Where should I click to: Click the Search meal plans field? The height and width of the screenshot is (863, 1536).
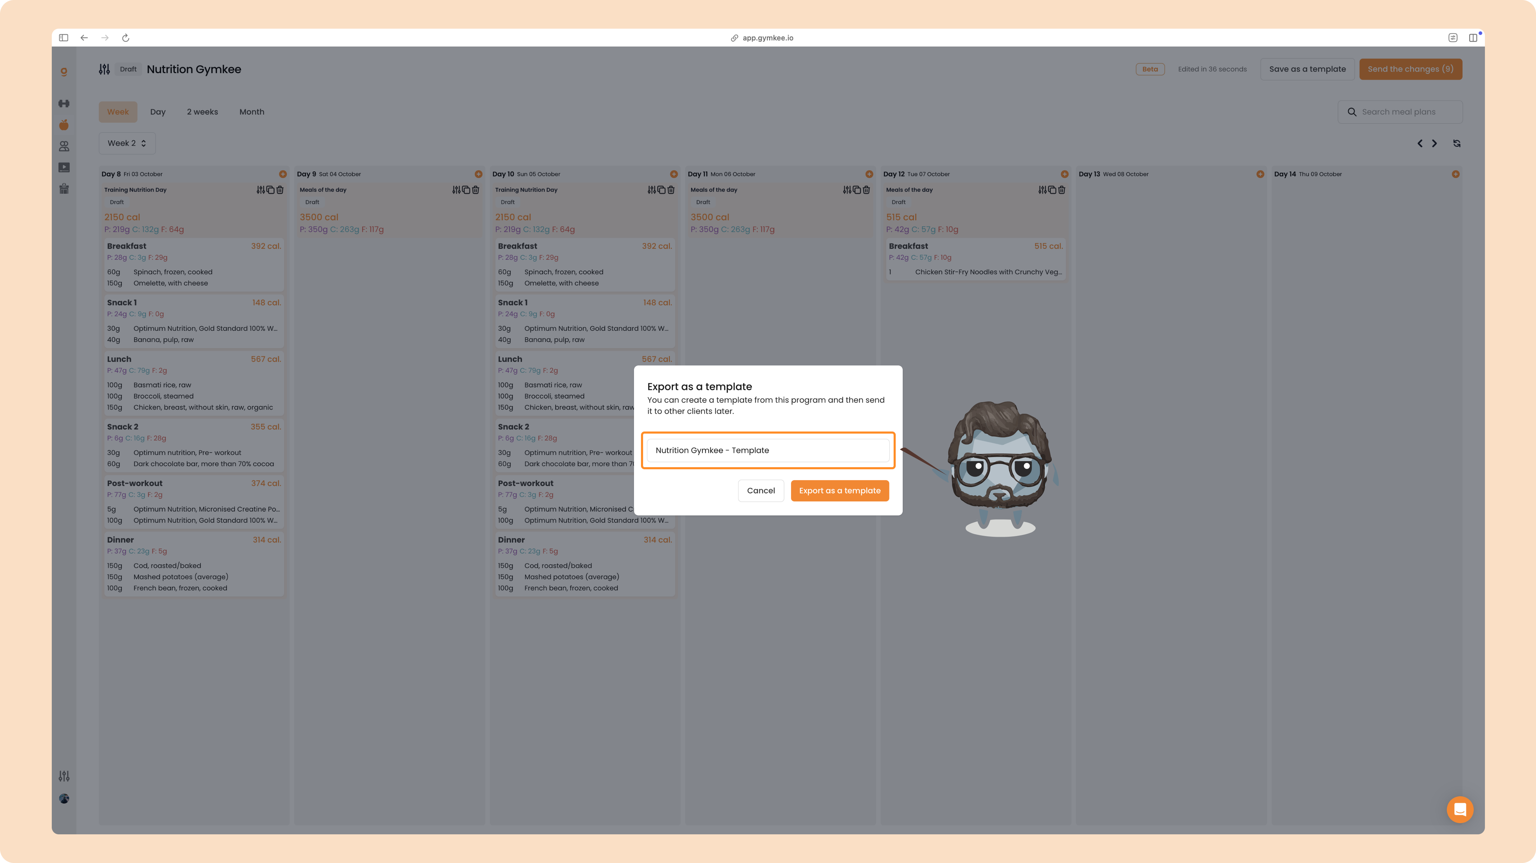[x=1400, y=112]
